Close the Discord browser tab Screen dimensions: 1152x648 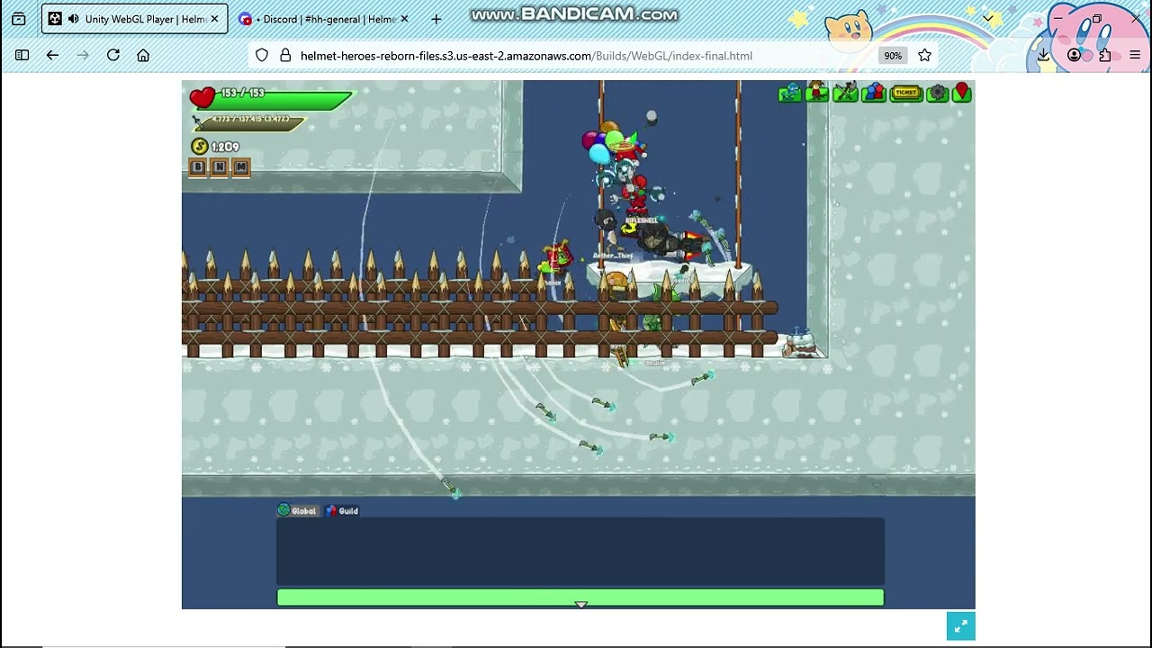coord(404,19)
